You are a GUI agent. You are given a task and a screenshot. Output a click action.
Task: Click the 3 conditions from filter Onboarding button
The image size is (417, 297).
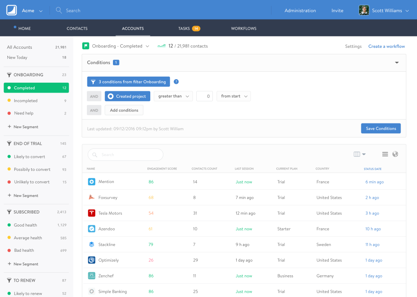pyautogui.click(x=129, y=82)
